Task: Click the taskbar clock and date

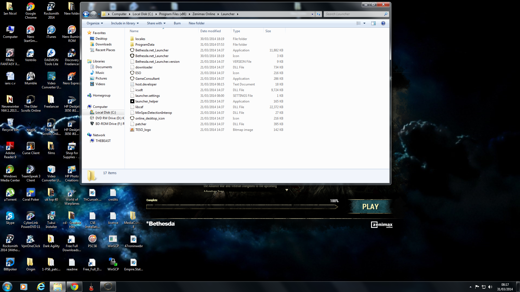Action: (505, 287)
